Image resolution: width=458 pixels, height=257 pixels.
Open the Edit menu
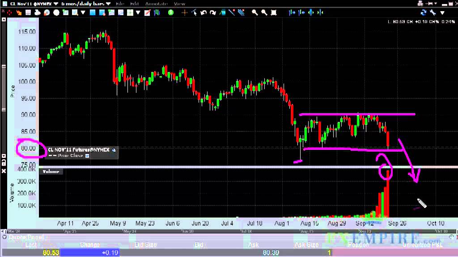[x=134, y=4]
